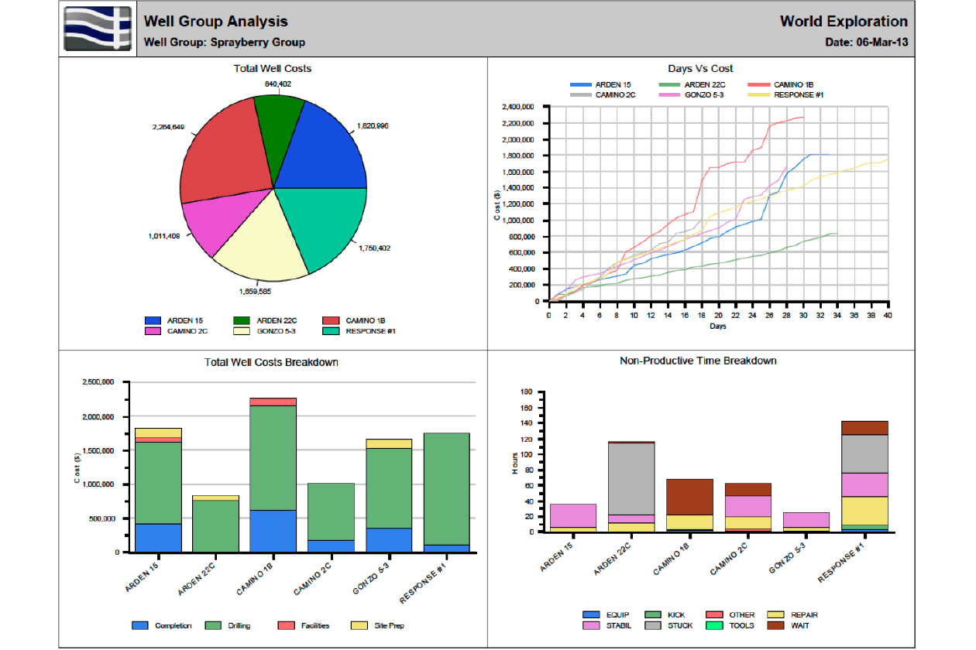Click the brown WAIT legend swatch
The width and height of the screenshot is (976, 650).
(x=776, y=624)
